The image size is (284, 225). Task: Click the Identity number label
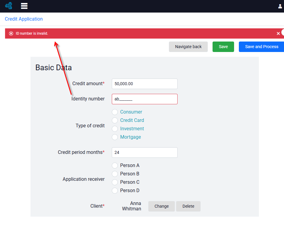(88, 99)
